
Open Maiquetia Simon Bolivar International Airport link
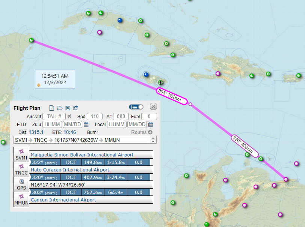point(82,155)
